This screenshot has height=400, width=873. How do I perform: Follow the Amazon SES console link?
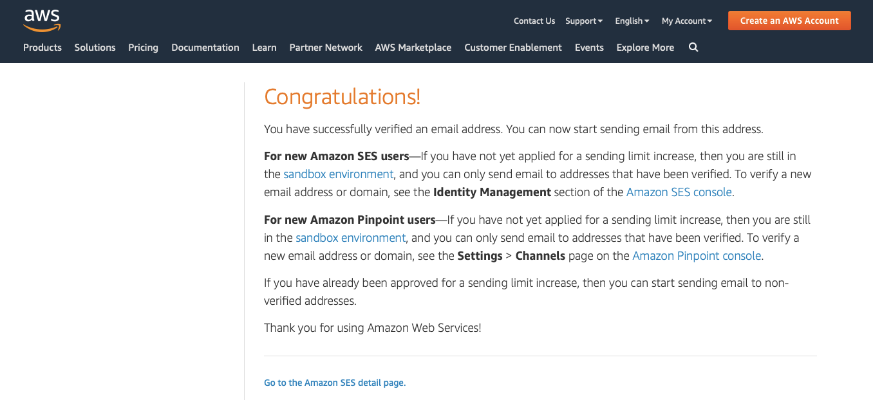click(x=679, y=192)
